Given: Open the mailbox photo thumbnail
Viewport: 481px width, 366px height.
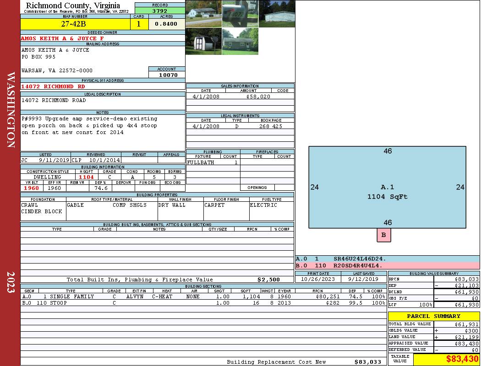Looking at the screenshot, I should tap(240, 14).
